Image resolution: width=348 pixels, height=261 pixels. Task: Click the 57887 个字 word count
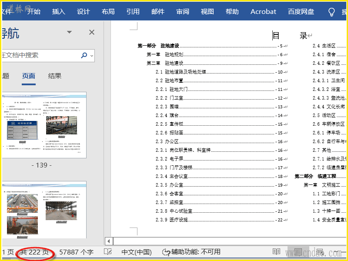pos(76,252)
